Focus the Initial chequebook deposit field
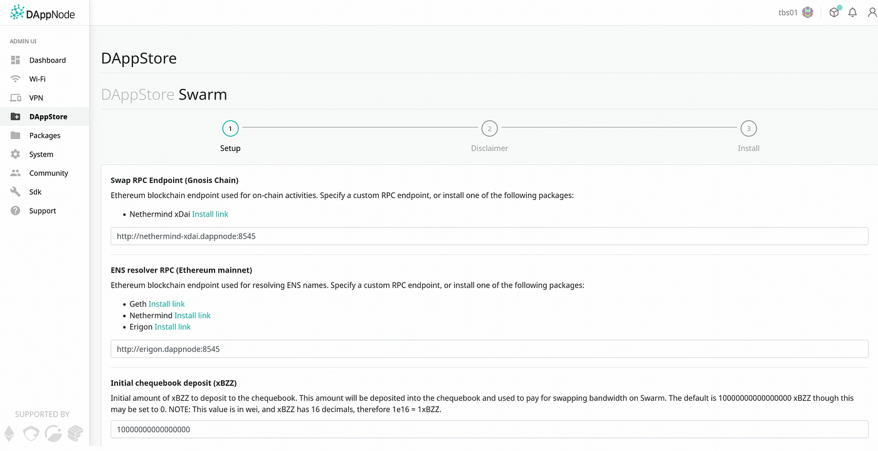878x451 pixels. pos(489,429)
